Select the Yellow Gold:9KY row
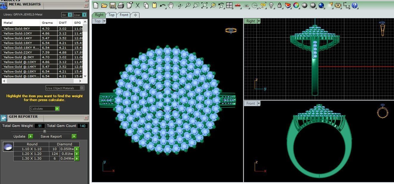 (42, 29)
